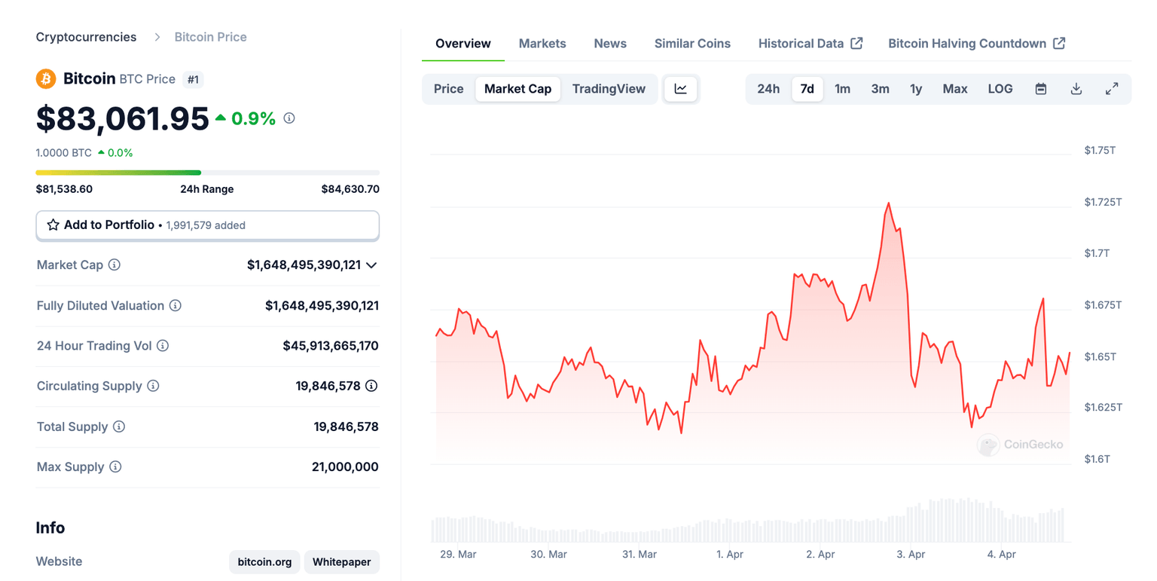Screen dimensions: 1157x581
Task: Select the 1y chart timeframe
Action: click(916, 88)
